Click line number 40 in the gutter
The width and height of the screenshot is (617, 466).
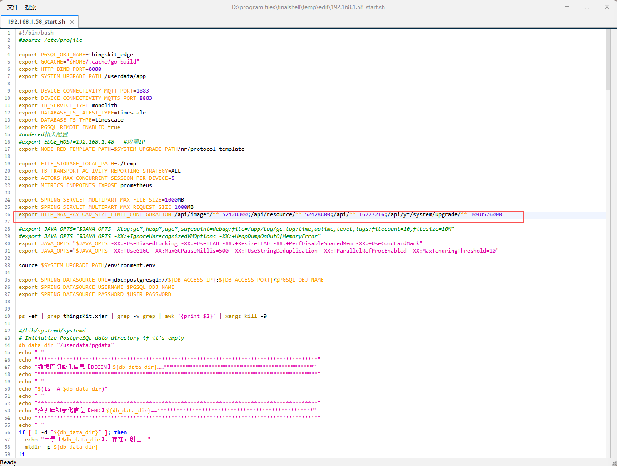coord(7,316)
